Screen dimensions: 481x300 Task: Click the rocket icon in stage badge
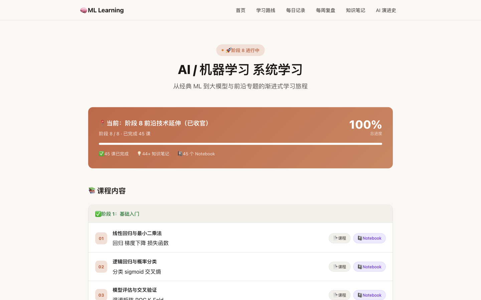pyautogui.click(x=228, y=50)
